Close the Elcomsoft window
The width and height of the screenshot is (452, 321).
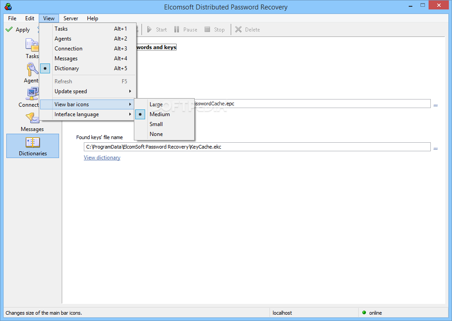pos(439,5)
